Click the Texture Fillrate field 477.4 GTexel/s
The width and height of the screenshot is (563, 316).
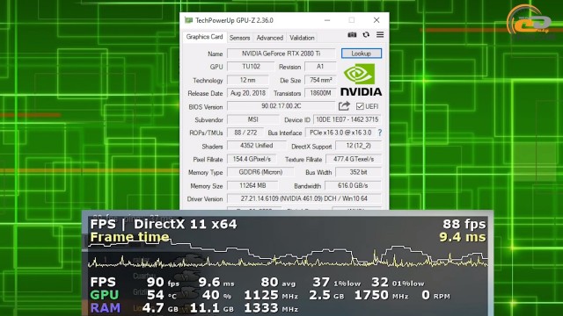pos(354,159)
